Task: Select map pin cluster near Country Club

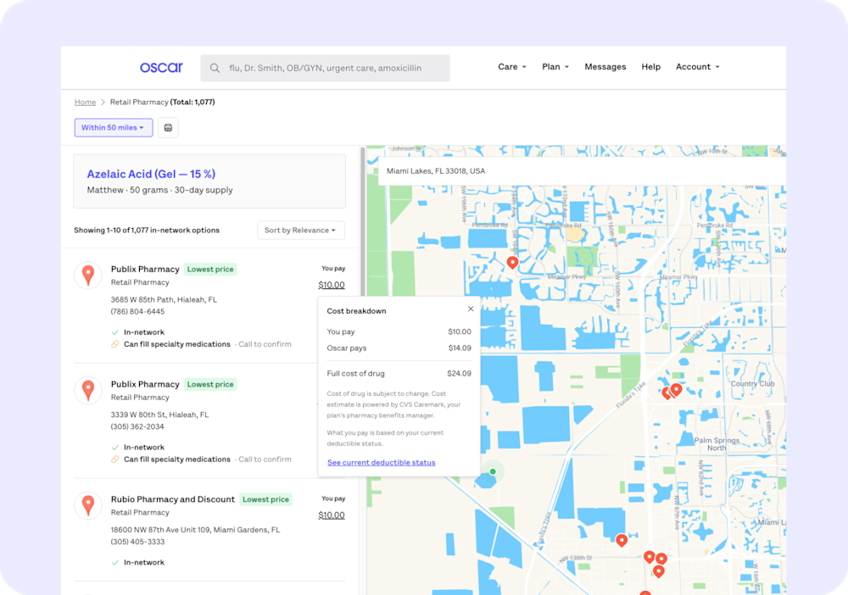Action: [x=672, y=392]
